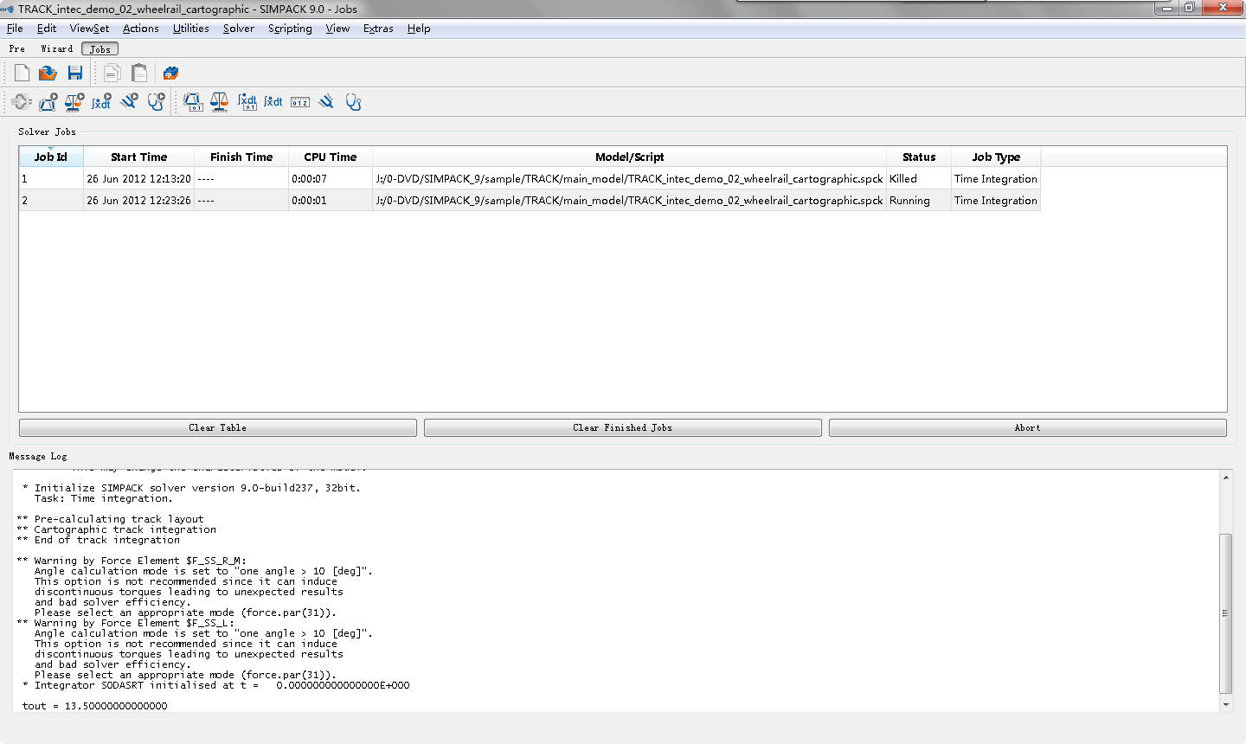
Task: Click the Abort button
Action: (x=1028, y=427)
